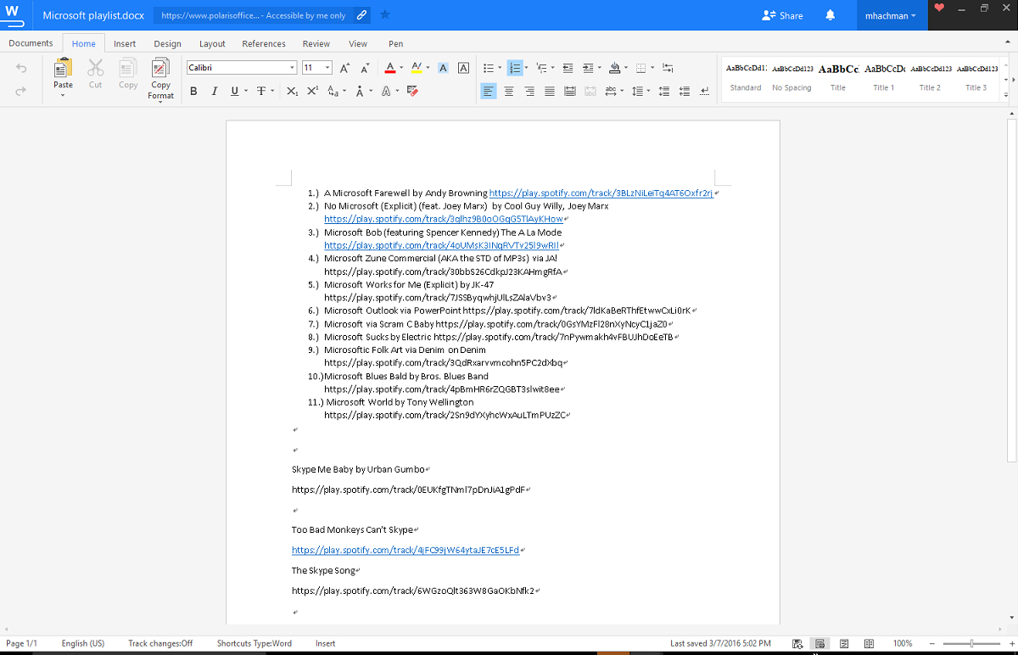Switch to the Insert tab
The width and height of the screenshot is (1018, 655).
click(x=125, y=43)
